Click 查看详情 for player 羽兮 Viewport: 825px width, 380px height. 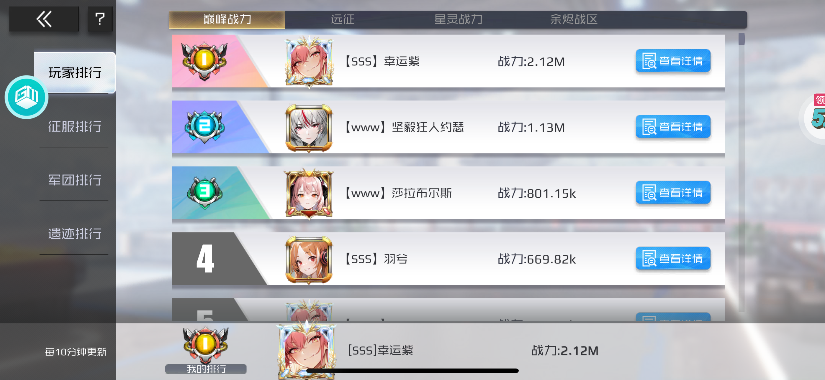673,258
